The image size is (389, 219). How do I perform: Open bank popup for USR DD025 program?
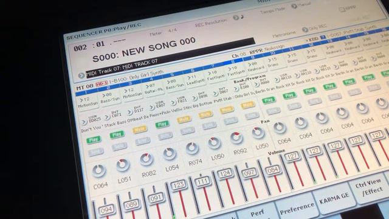[84, 122]
